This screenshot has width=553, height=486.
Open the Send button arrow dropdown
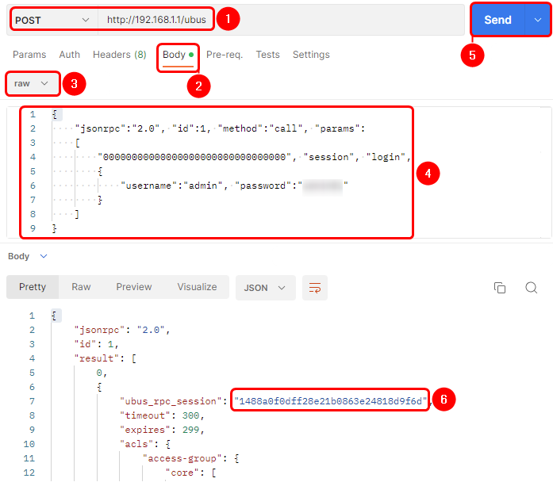coord(536,20)
